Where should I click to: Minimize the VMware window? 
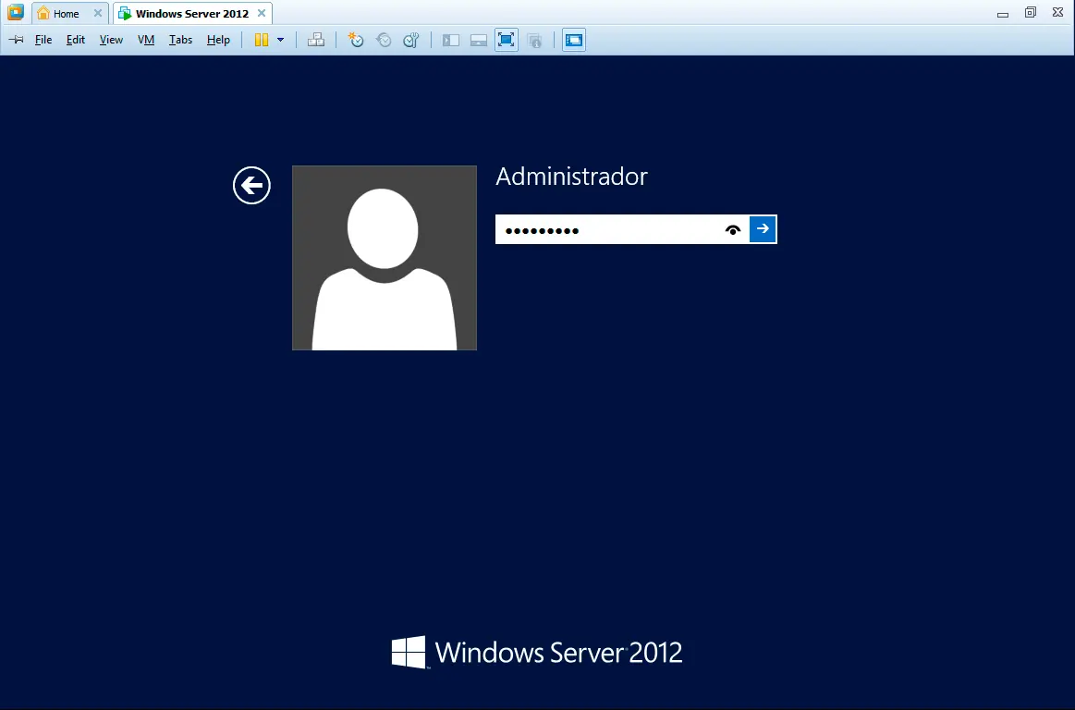(x=1002, y=13)
